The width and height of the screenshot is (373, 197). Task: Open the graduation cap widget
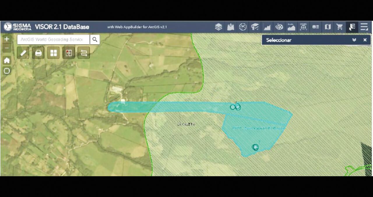point(255,27)
